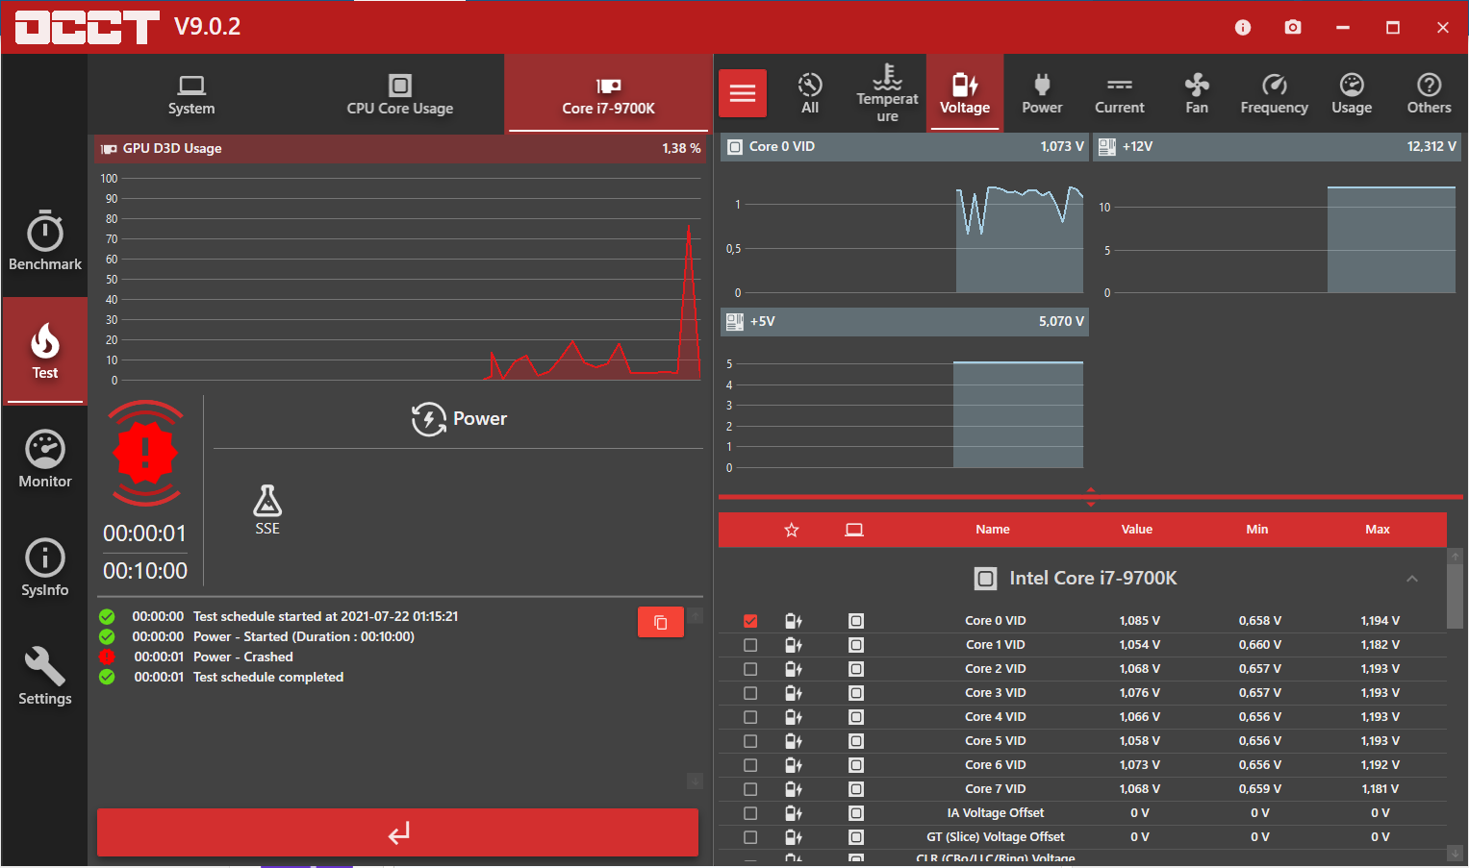
Task: Click the GPU D3D Usage graph header
Action: tap(401, 149)
